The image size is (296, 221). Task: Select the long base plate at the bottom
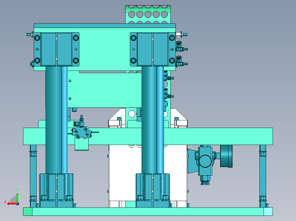click(x=148, y=212)
